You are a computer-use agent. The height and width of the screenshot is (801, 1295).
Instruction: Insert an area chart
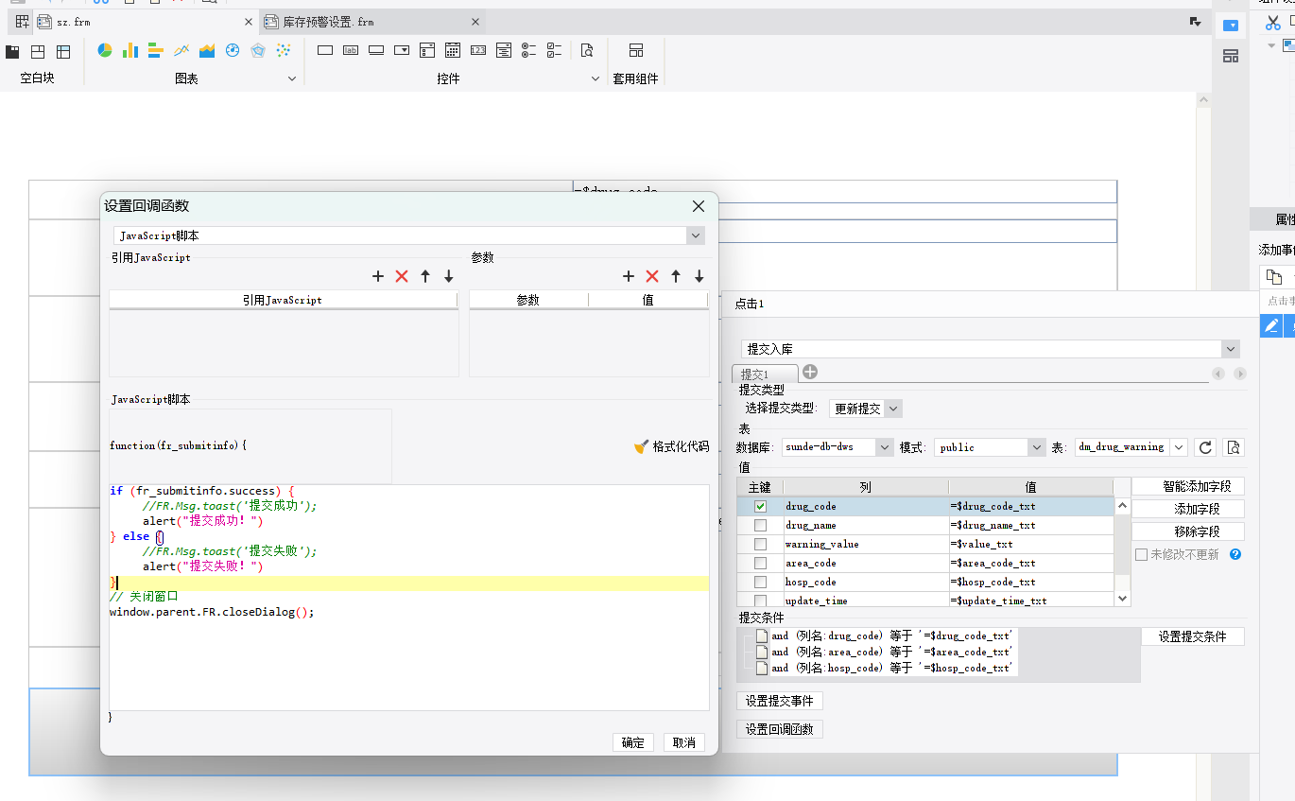pos(207,50)
